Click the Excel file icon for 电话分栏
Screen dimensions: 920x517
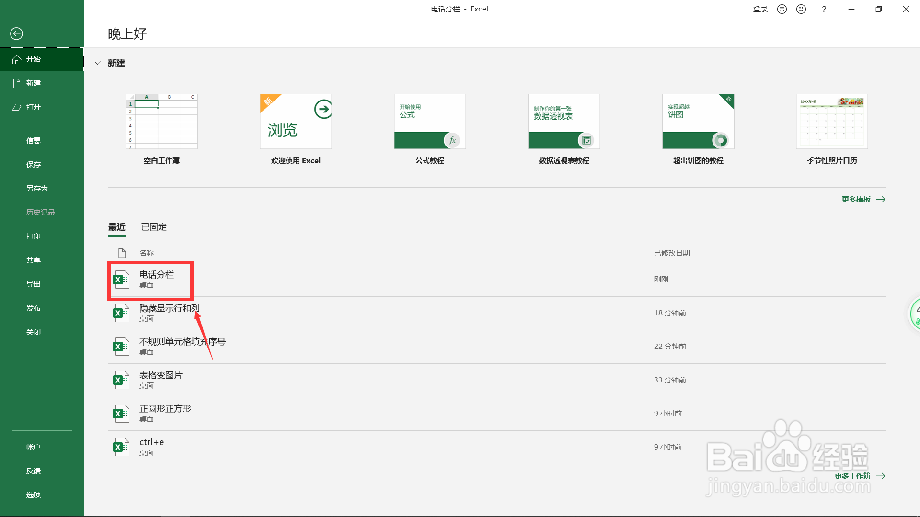click(x=121, y=280)
